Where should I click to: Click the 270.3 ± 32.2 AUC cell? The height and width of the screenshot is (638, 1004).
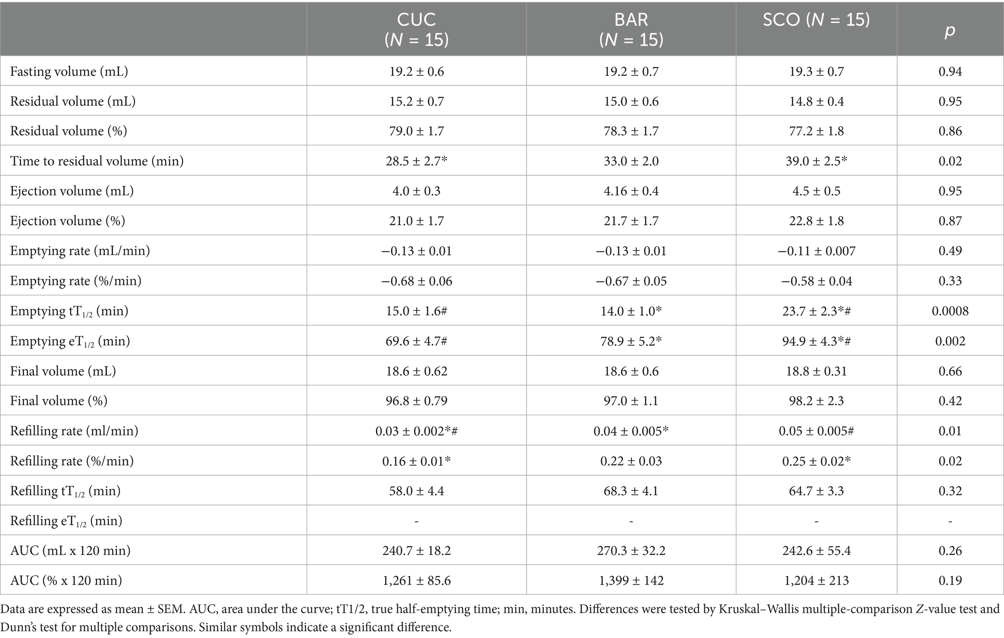[x=631, y=551]
